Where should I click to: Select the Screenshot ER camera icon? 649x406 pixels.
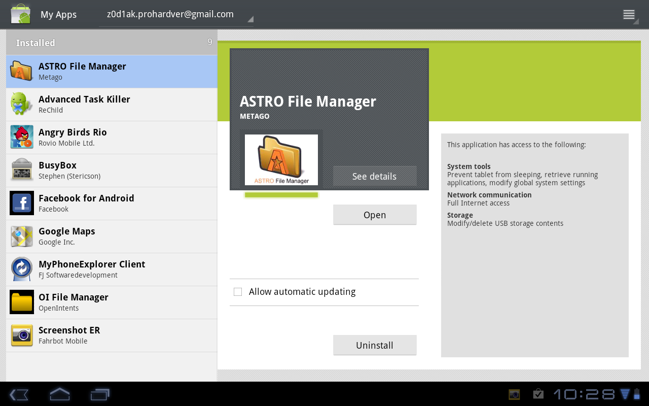tap(21, 335)
